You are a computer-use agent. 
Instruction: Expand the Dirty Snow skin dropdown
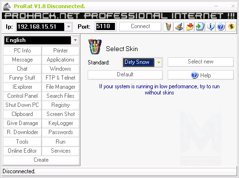(x=159, y=63)
